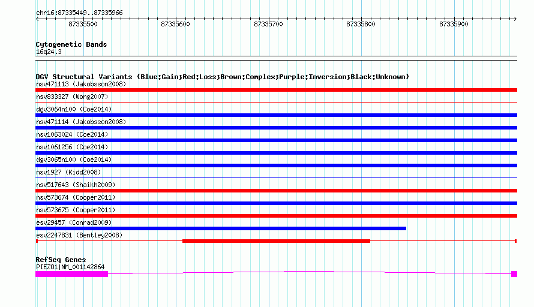This screenshot has width=534, height=307.
Task: Open variant dgv3065n100 (Coe2014) label
Action: (x=74, y=159)
